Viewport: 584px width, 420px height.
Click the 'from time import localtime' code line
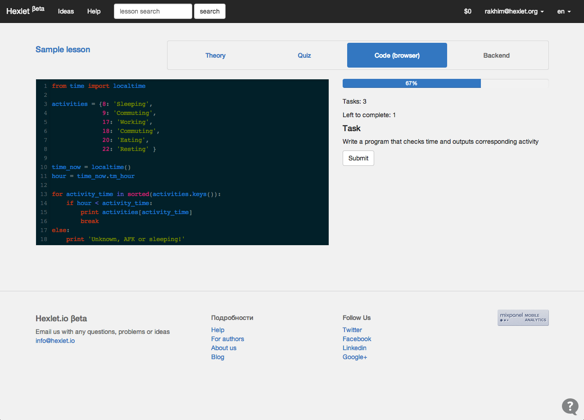coord(99,86)
